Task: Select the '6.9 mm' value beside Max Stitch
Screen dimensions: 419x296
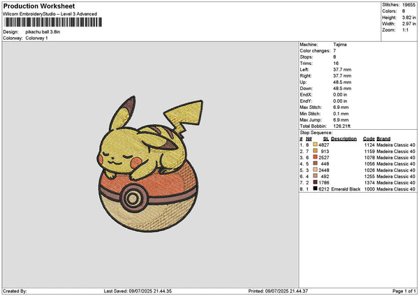Action: (341, 108)
